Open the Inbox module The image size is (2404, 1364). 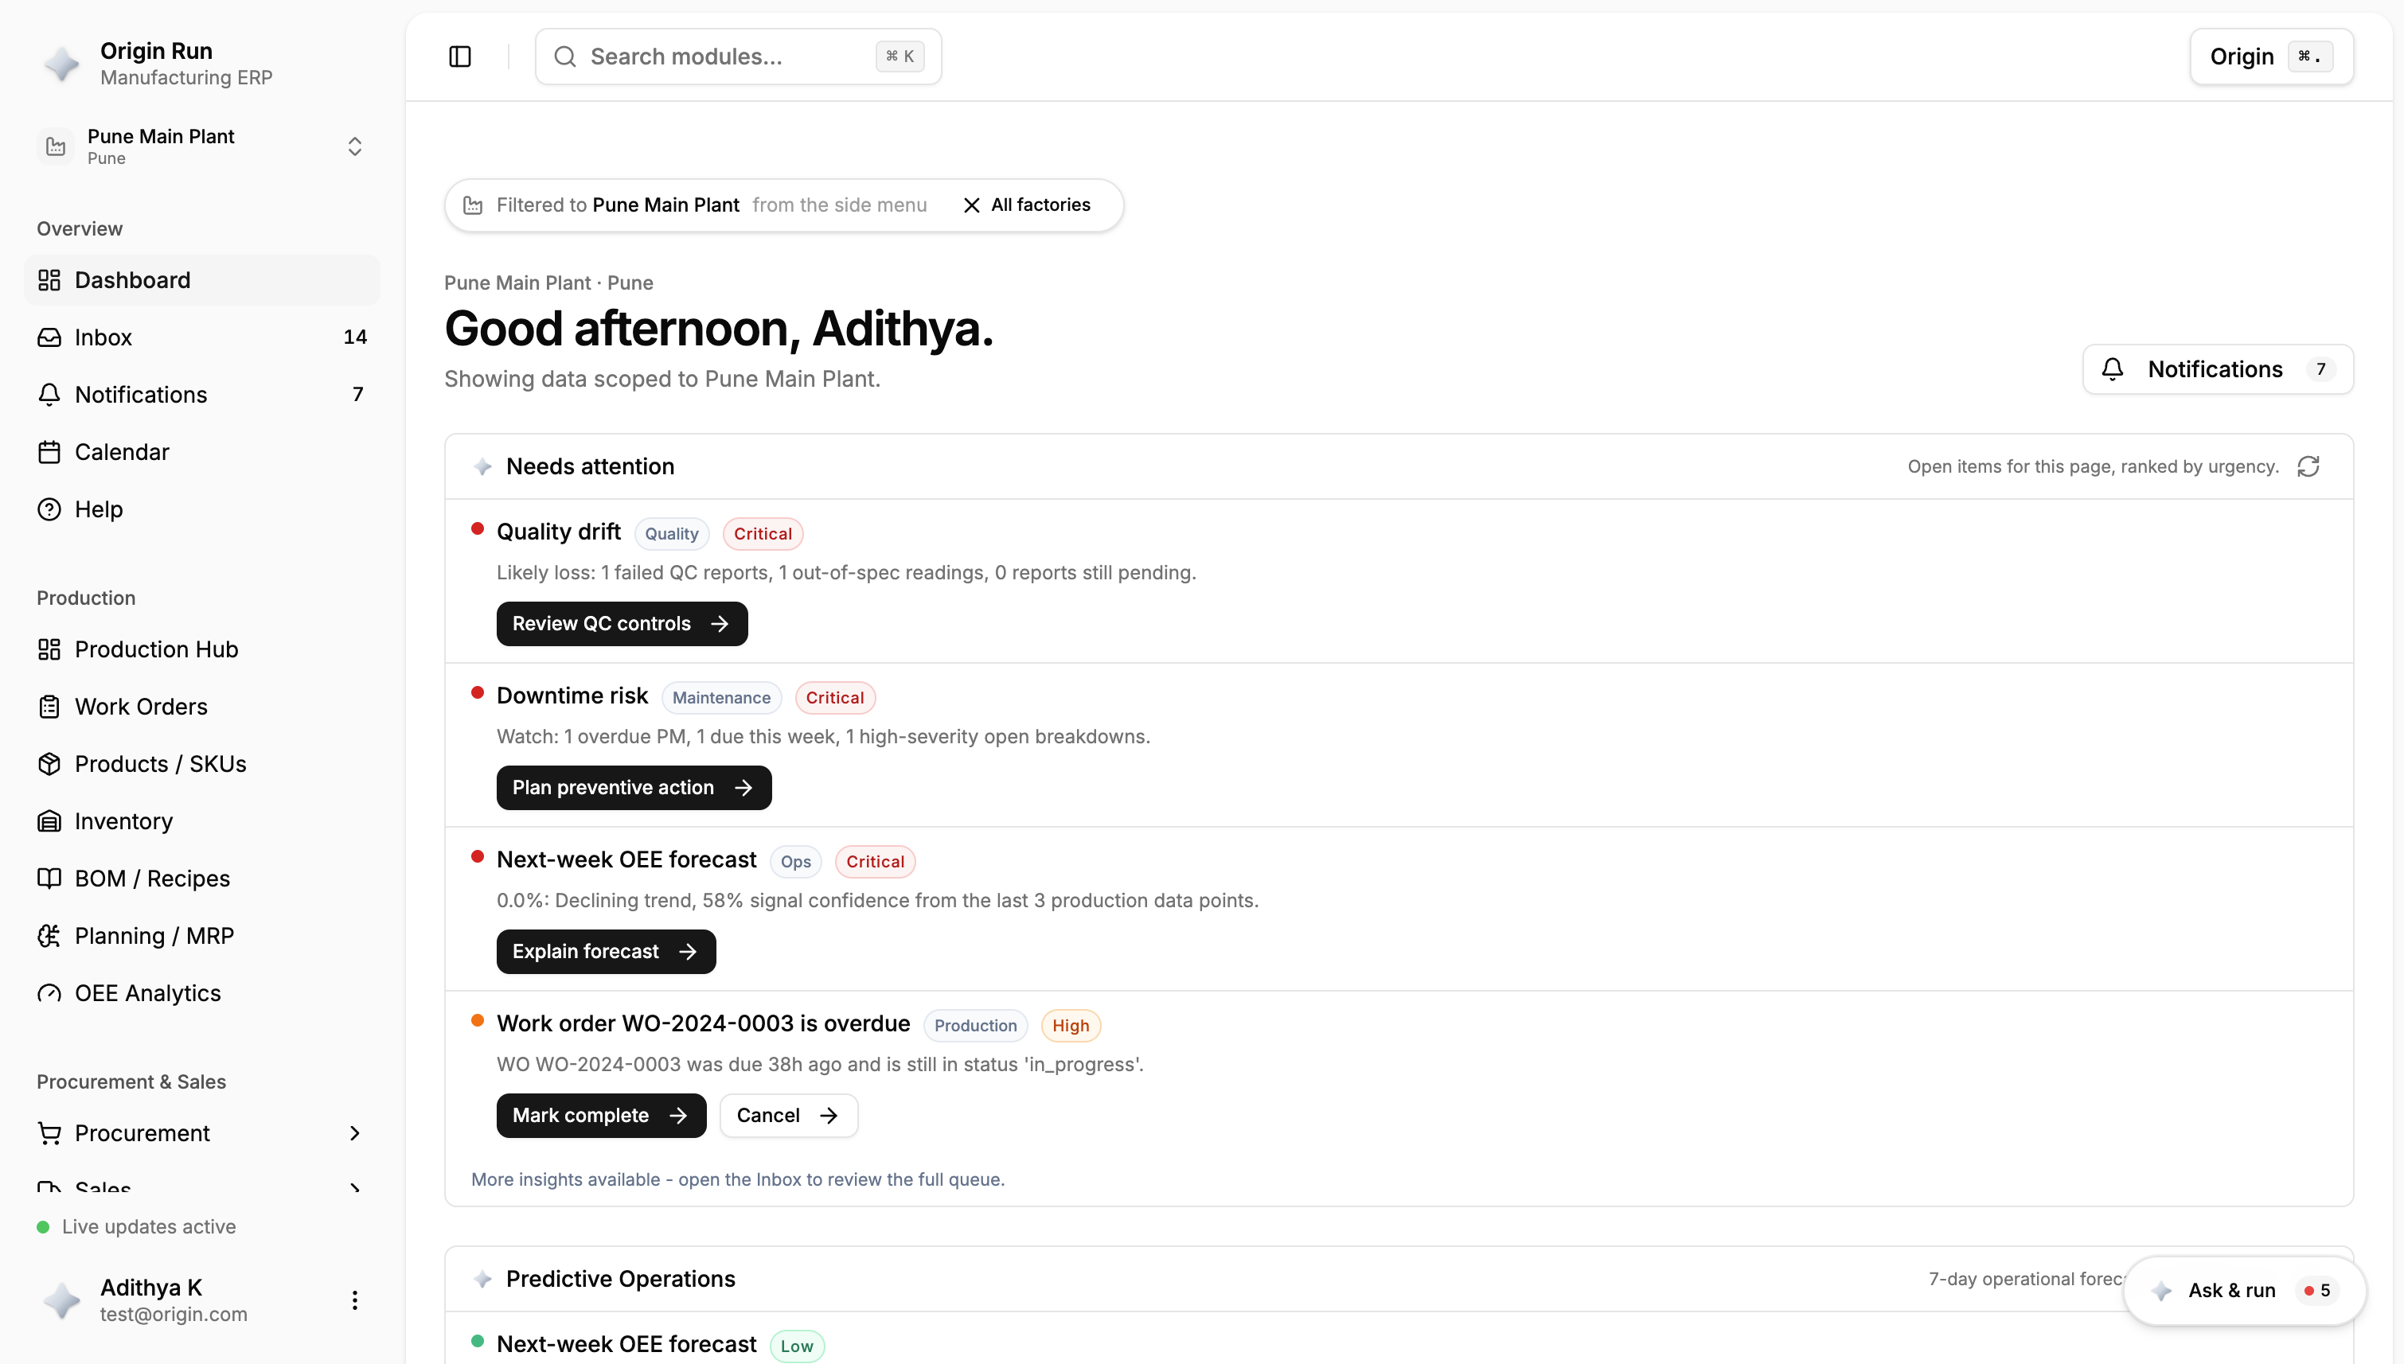click(x=202, y=337)
